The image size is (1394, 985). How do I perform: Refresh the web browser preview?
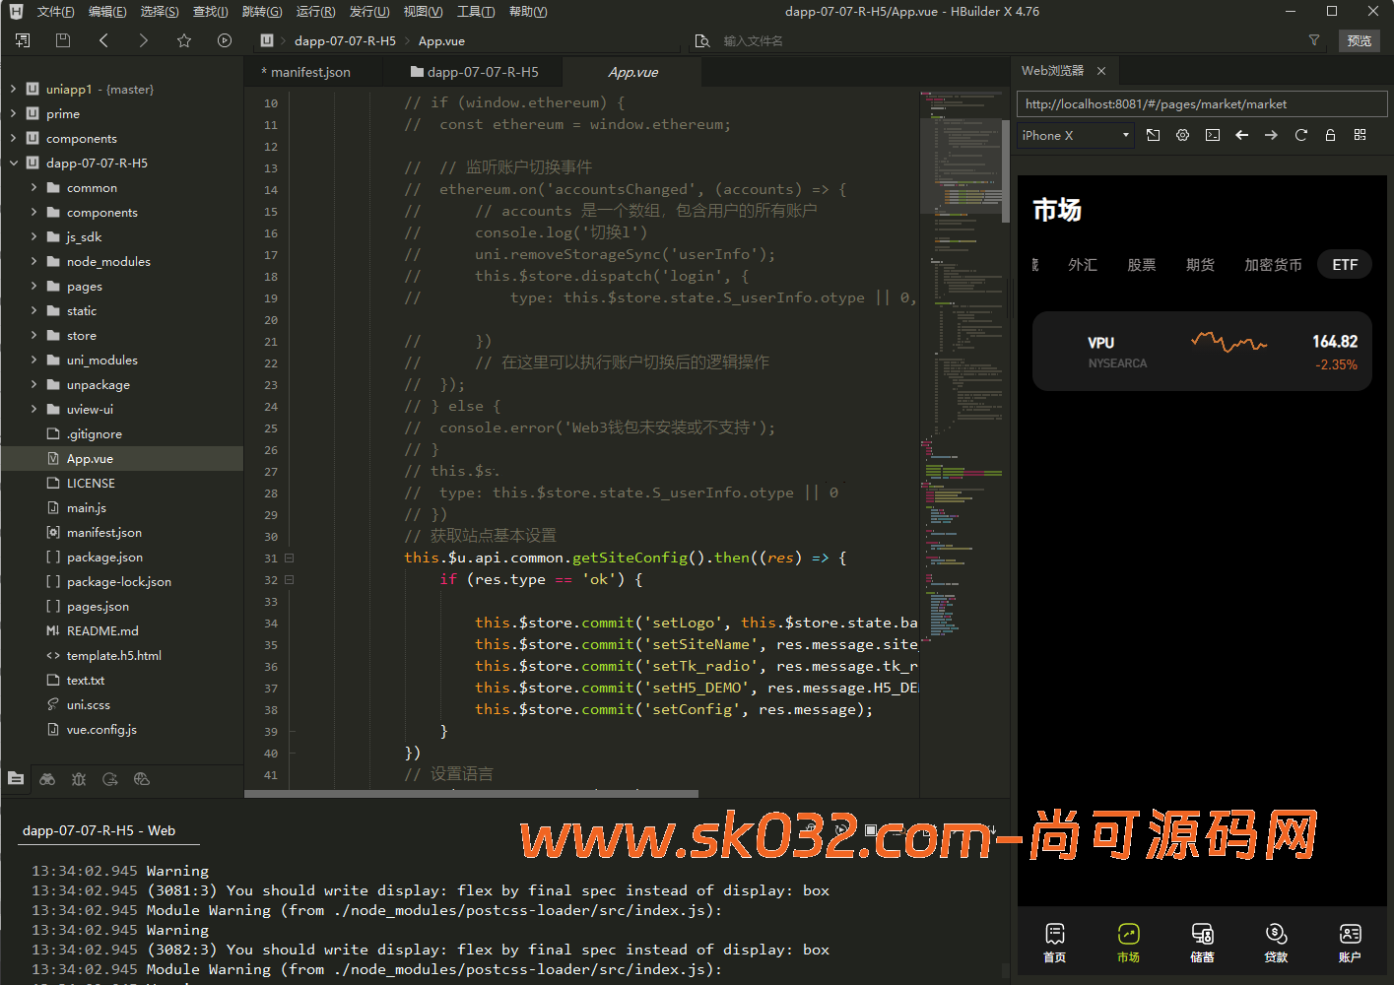coord(1300,135)
